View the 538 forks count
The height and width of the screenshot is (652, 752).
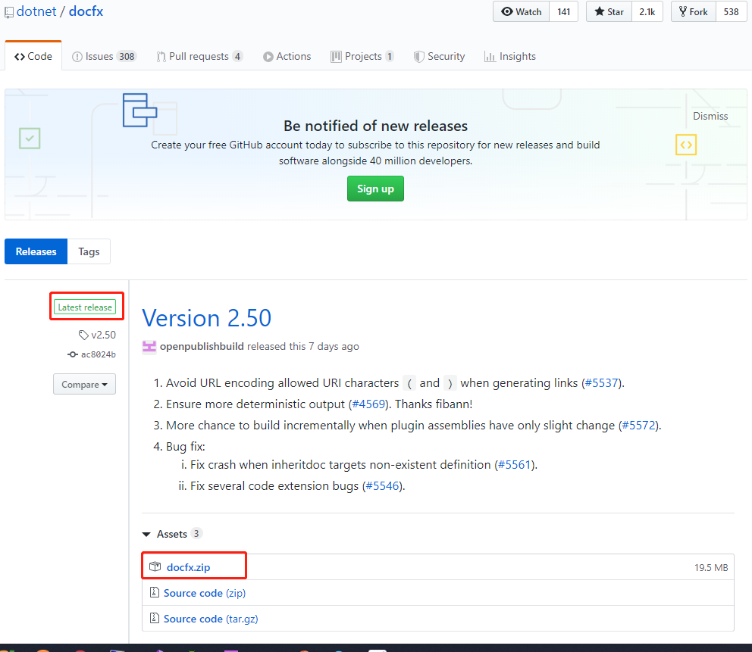(x=731, y=11)
